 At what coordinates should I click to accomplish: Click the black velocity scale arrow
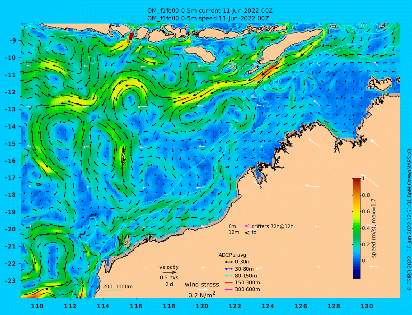click(x=169, y=272)
